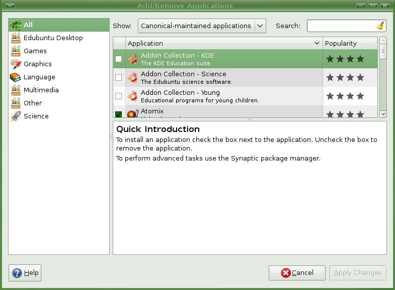Open Help
The width and height of the screenshot is (395, 290).
[25, 273]
